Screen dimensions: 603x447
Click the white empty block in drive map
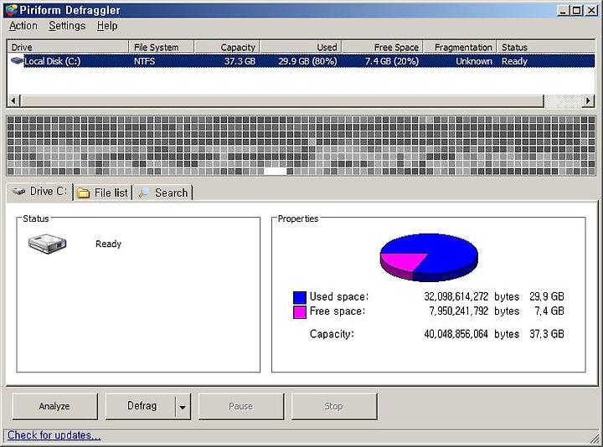pos(276,171)
